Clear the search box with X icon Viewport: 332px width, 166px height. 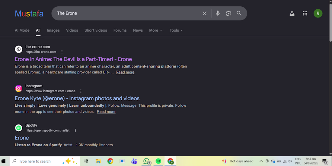coord(204,13)
